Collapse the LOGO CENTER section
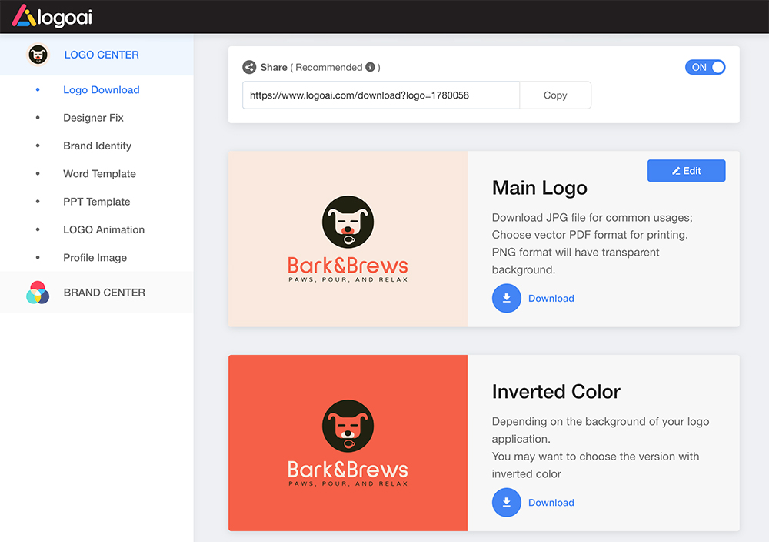Image resolution: width=769 pixels, height=542 pixels. (102, 55)
